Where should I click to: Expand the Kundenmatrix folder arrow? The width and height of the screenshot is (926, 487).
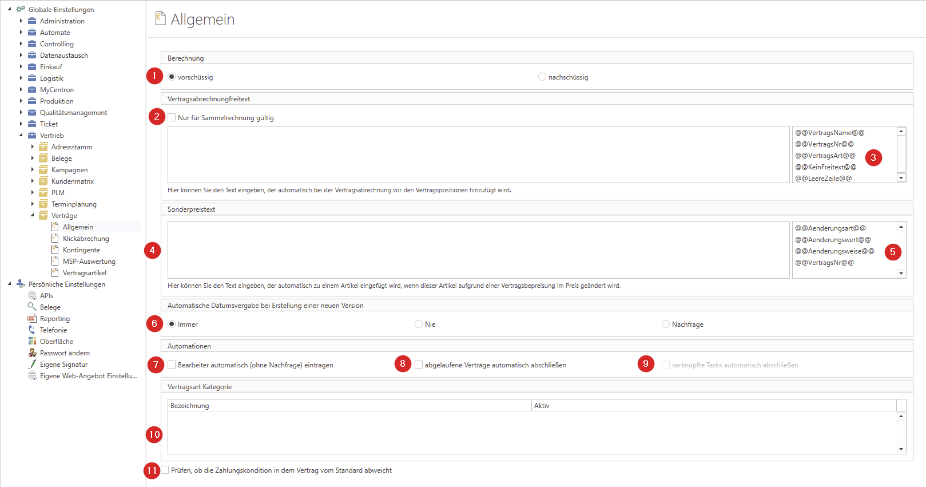pyautogui.click(x=33, y=181)
